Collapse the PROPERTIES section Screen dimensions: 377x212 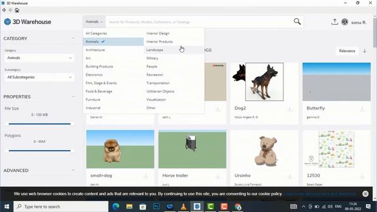73,97
